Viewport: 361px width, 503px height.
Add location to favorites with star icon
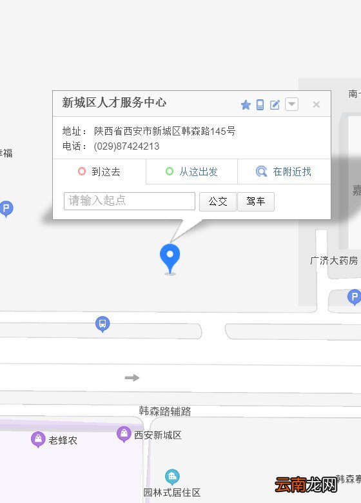pyautogui.click(x=246, y=104)
